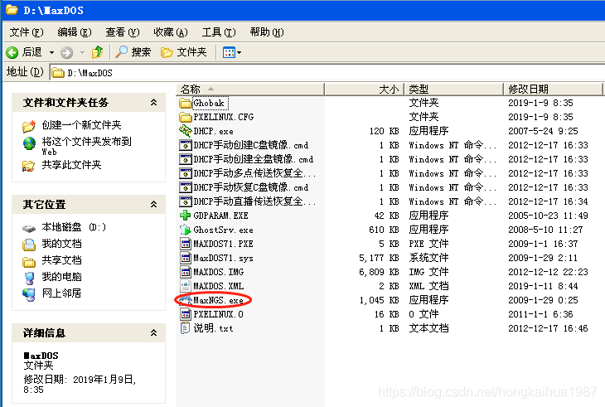This screenshot has height=407, width=605.
Task: Open the 工具(T) menu
Action: (219, 32)
